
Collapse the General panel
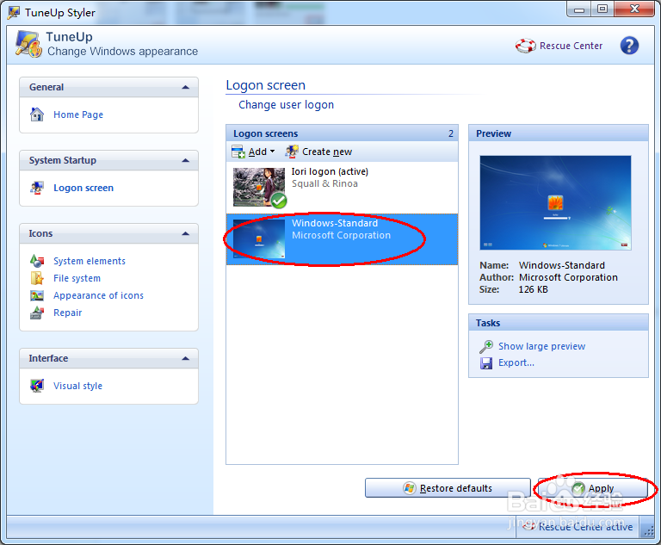186,87
